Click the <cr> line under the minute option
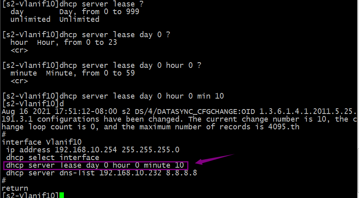359x198 pixels. (19, 81)
